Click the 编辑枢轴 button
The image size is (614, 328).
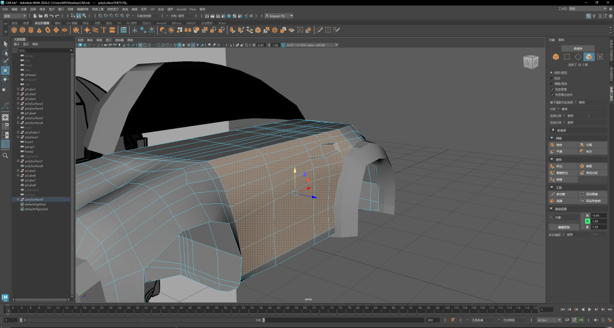click(x=562, y=227)
